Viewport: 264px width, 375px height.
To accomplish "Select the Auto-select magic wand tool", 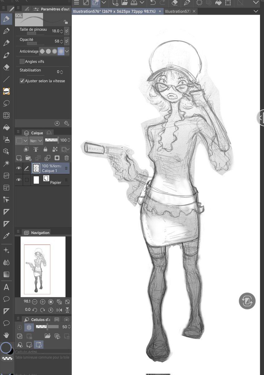I will point(6,163).
